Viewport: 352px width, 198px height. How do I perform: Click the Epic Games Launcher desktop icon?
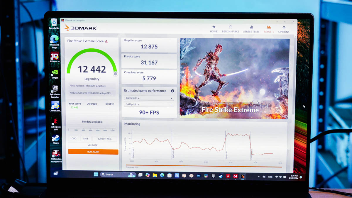55,92
